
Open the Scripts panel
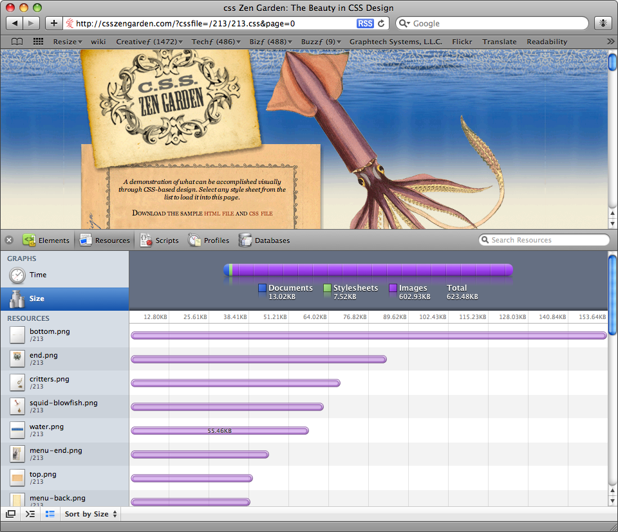point(159,240)
